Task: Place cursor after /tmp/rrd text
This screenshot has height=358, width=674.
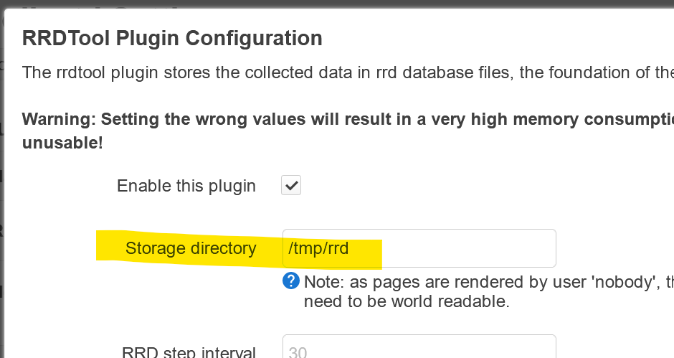Action: tap(349, 248)
